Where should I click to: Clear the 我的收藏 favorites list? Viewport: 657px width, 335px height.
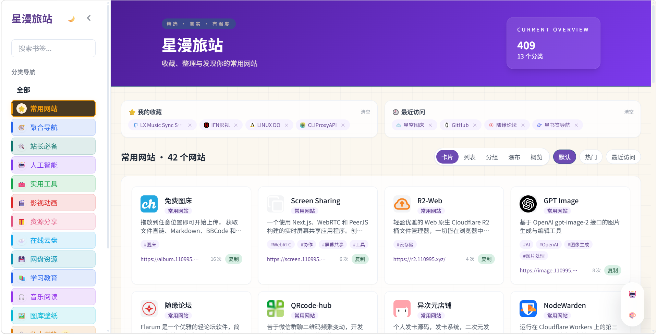point(365,112)
